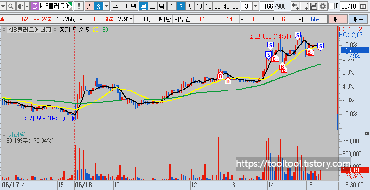Click the add indicator line icon
This screenshot has height=190, width=370.
305,6
